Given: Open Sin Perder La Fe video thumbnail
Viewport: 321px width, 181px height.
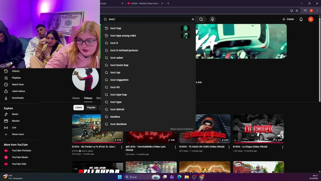Looking at the screenshot, I should 87,129.
